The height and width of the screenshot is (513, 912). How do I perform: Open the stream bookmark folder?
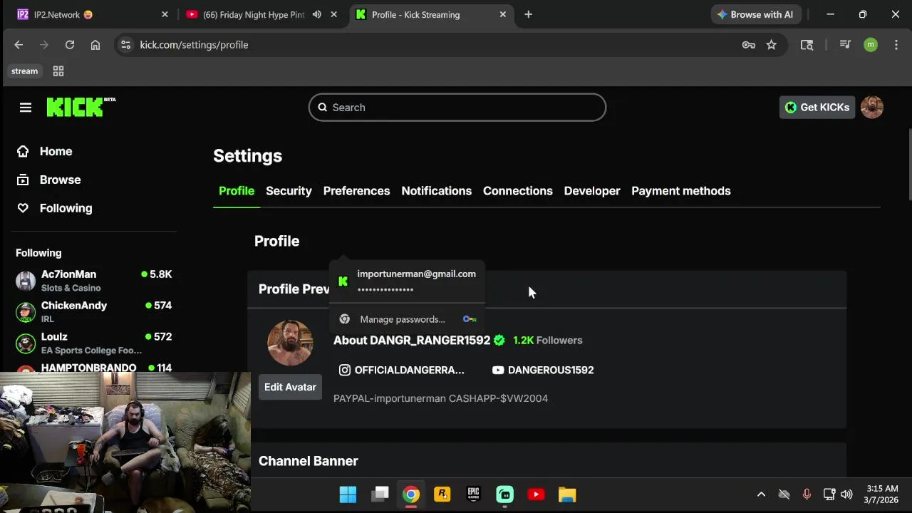(x=24, y=71)
